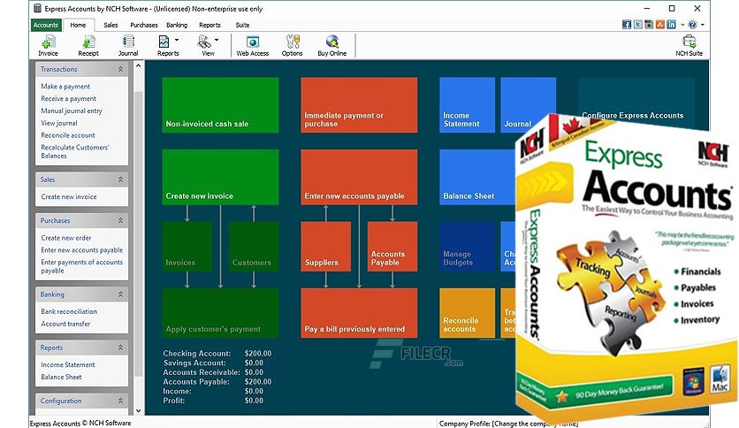
Task: Open the NCH Suite toolbar icon
Action: point(689,46)
